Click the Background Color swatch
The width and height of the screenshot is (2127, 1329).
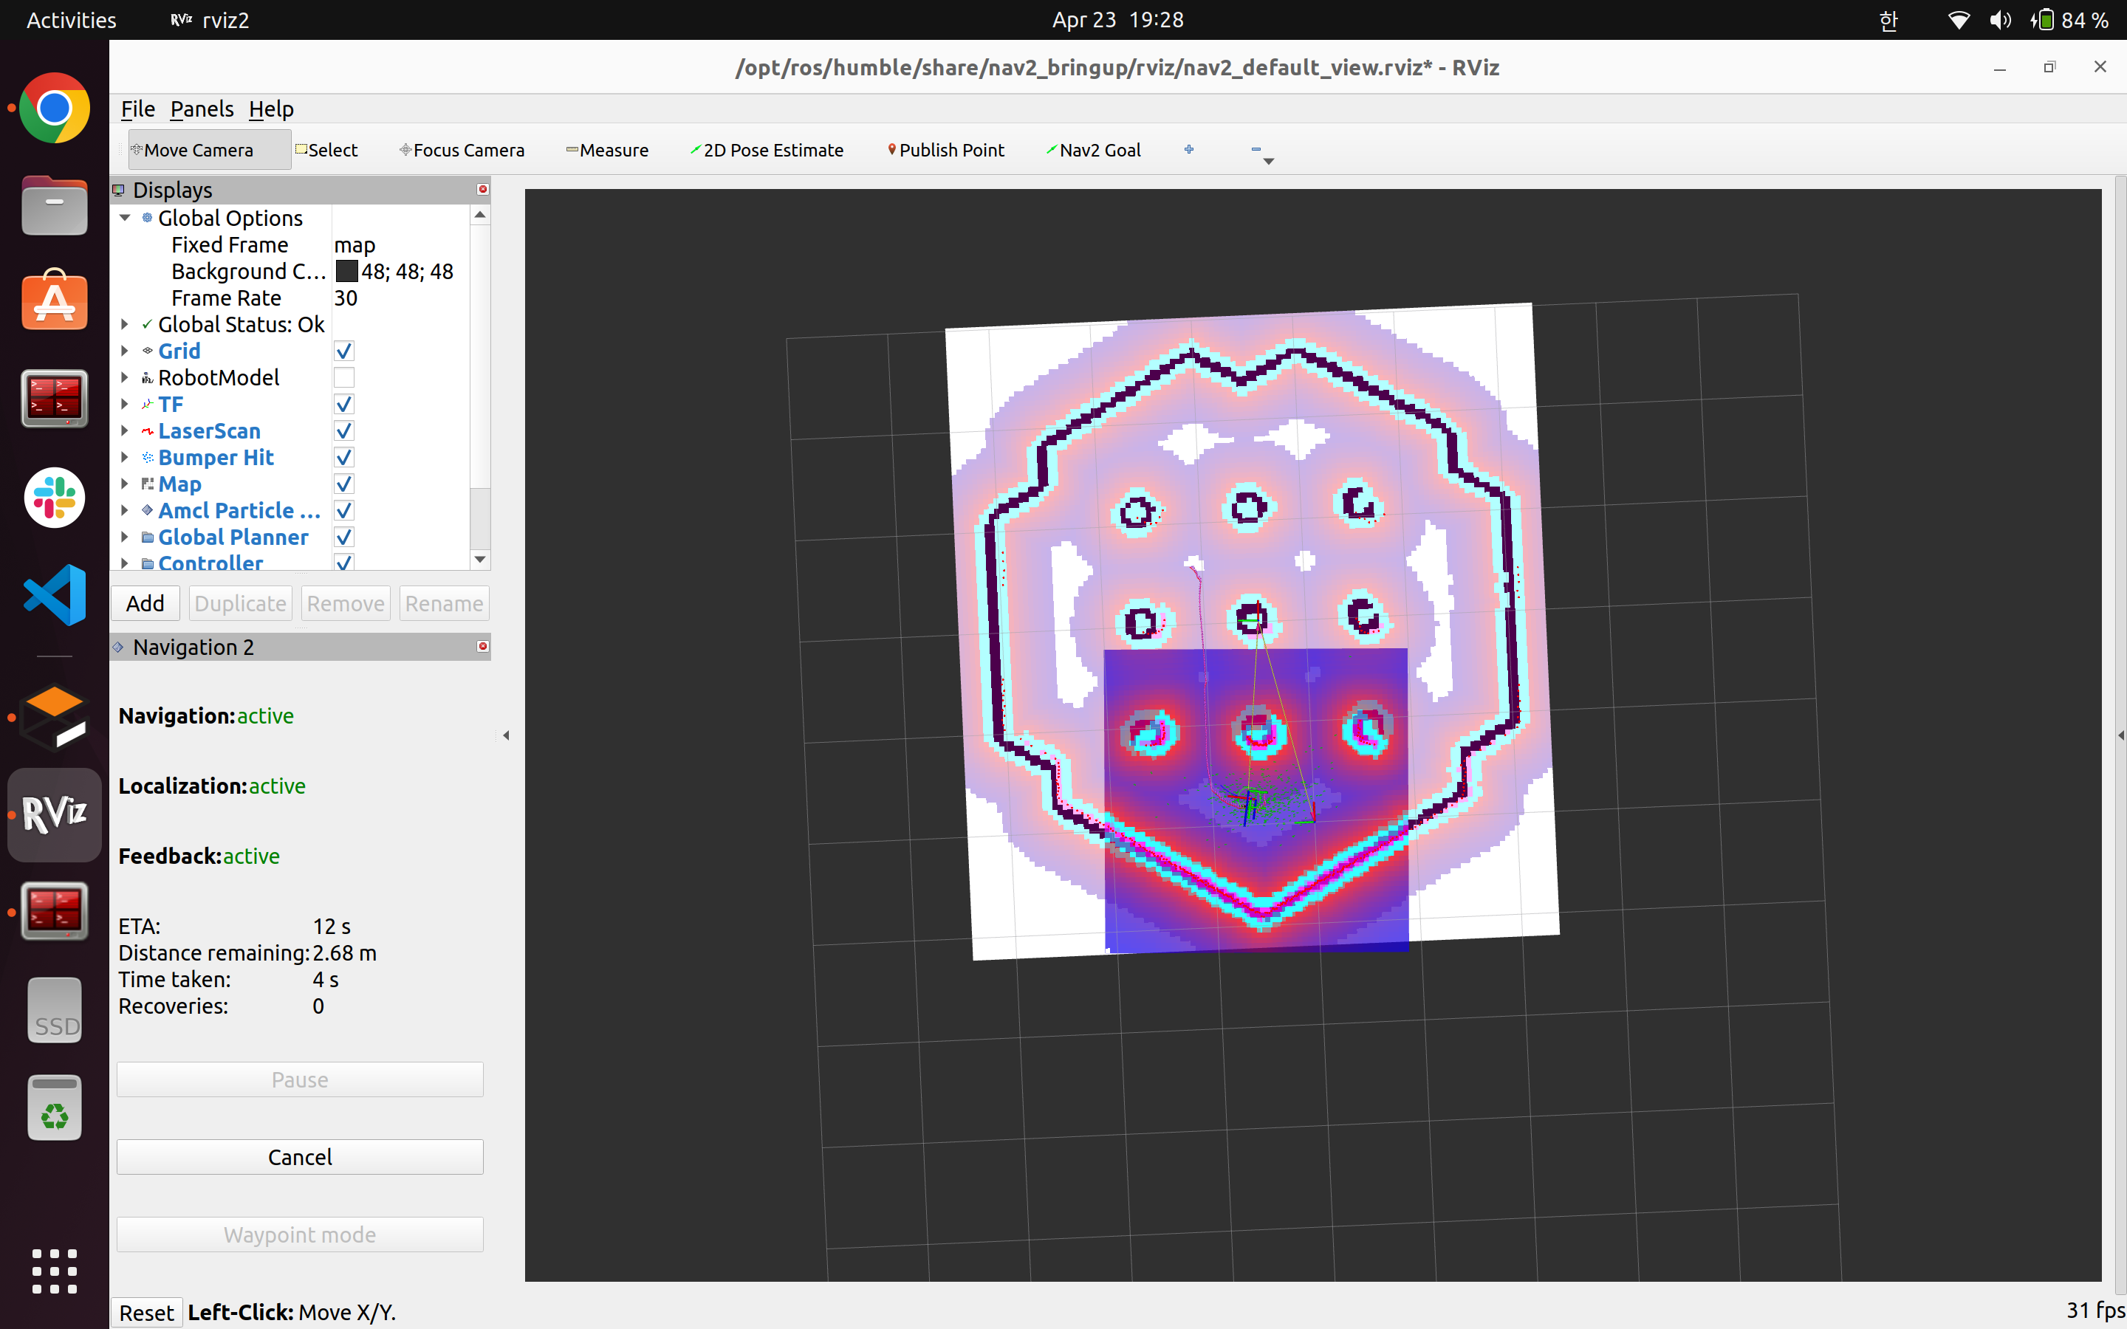[x=346, y=272]
